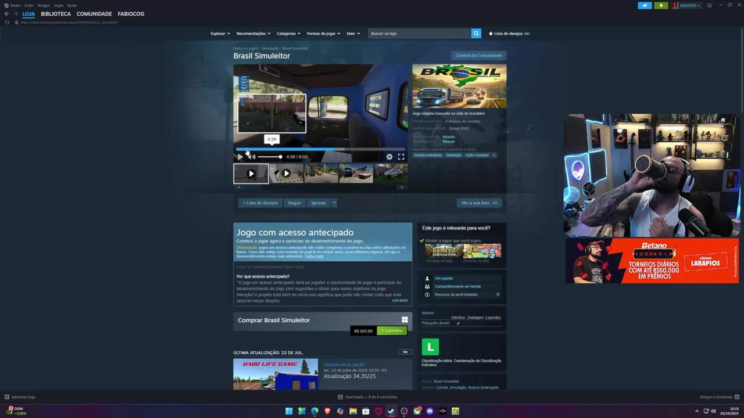Open File Explorer from taskbar
Screen dimensions: 744x418
[353, 411]
